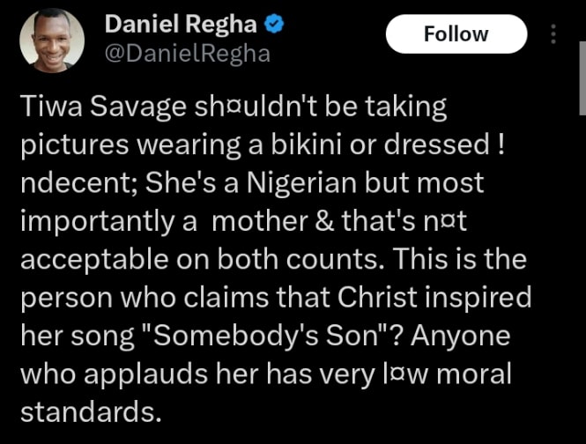The height and width of the screenshot is (444, 586).
Task: Open Daniel Regha's profile picture
Action: click(51, 40)
